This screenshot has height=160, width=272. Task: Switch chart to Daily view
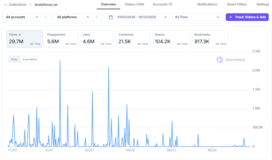click(x=14, y=59)
